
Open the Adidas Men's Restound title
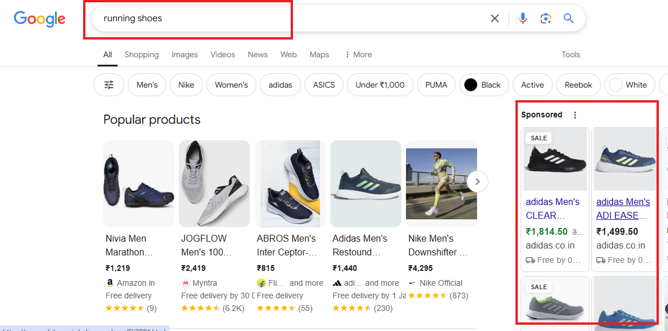click(x=360, y=245)
